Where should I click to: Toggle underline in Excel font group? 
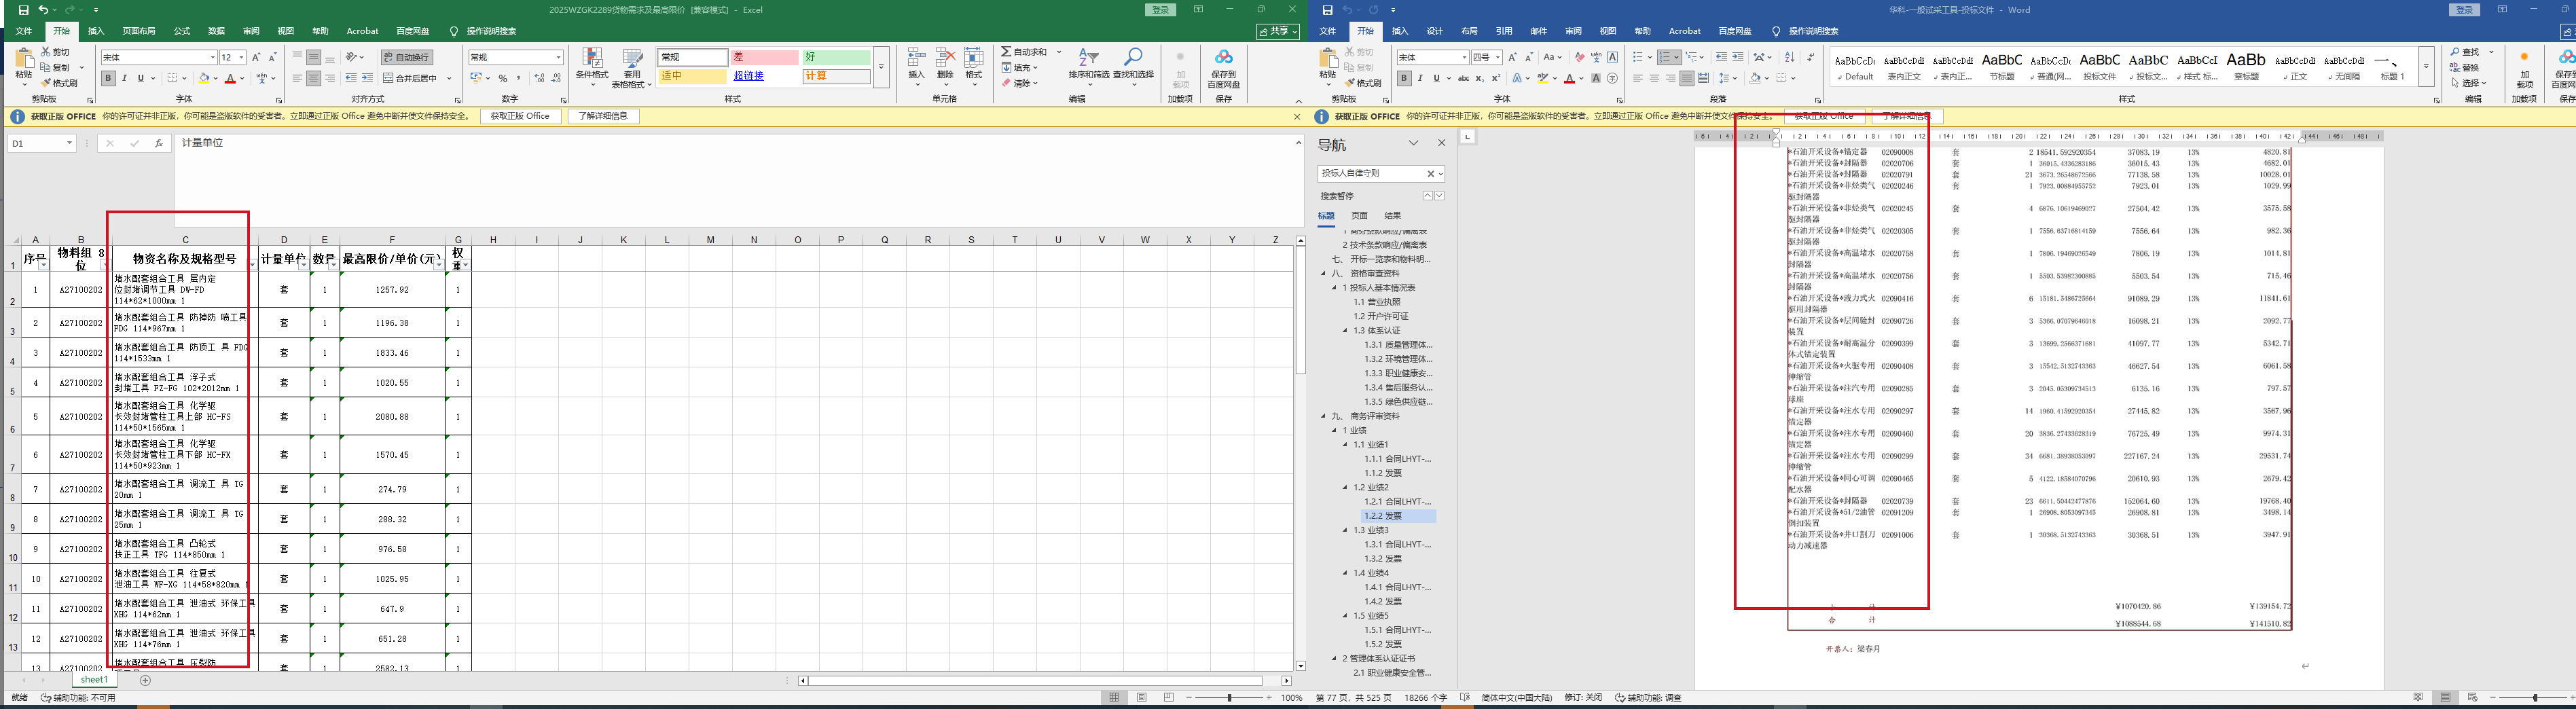point(141,78)
